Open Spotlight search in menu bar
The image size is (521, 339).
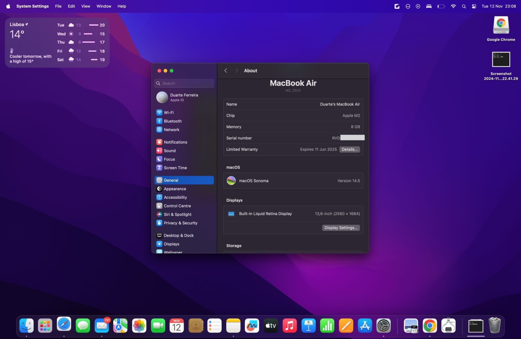click(464, 6)
